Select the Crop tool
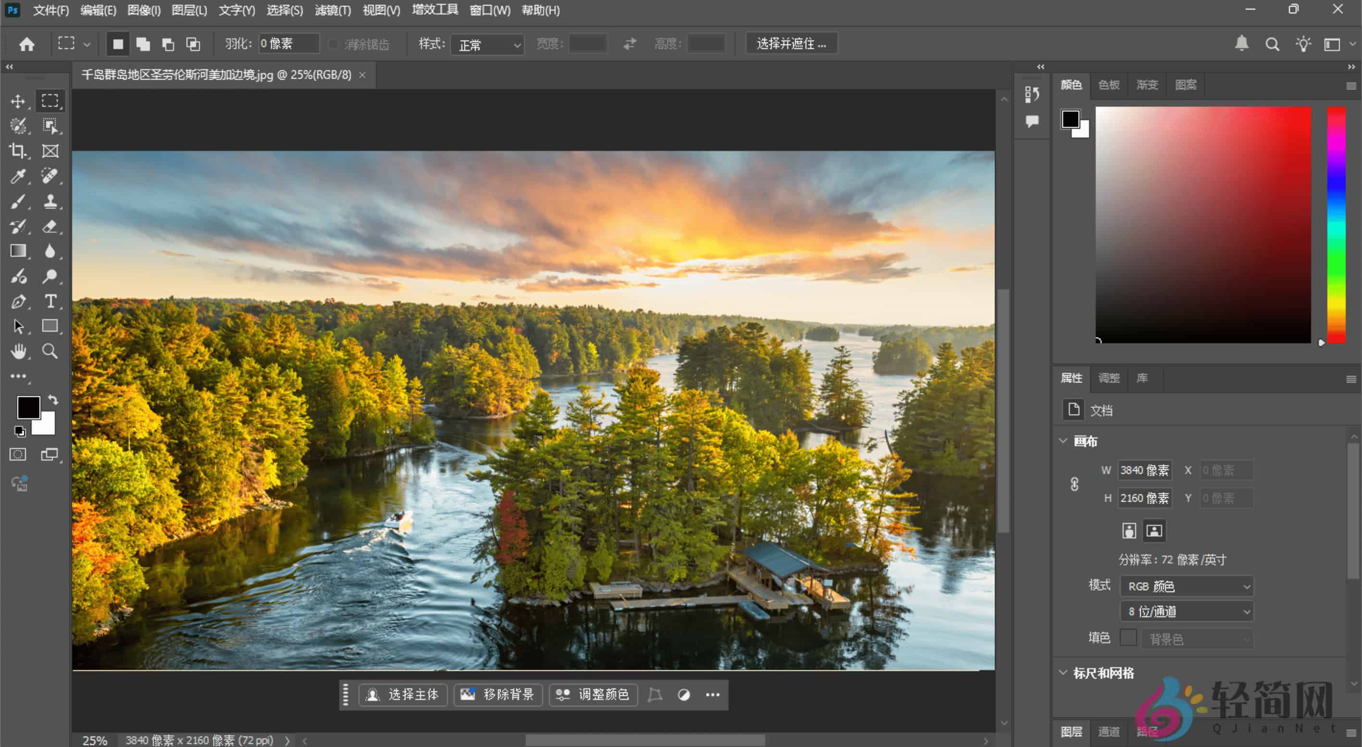The height and width of the screenshot is (747, 1362). (x=17, y=151)
